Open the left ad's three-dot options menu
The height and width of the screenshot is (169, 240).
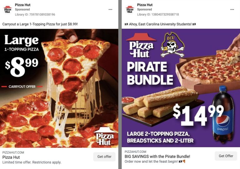click(110, 9)
